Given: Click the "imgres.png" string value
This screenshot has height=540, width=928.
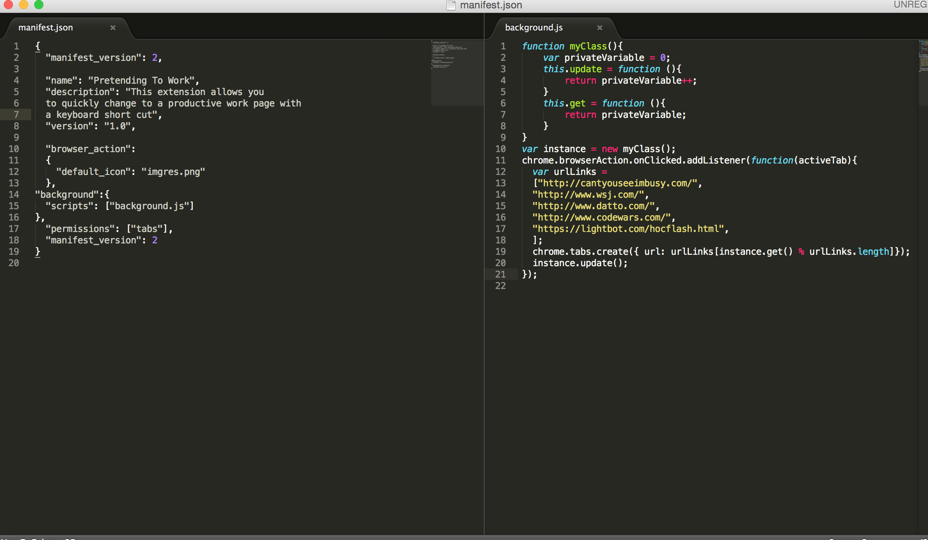Looking at the screenshot, I should click(173, 172).
